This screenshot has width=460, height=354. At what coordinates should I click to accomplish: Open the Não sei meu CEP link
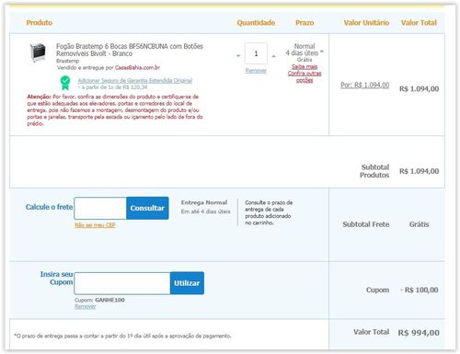point(95,225)
